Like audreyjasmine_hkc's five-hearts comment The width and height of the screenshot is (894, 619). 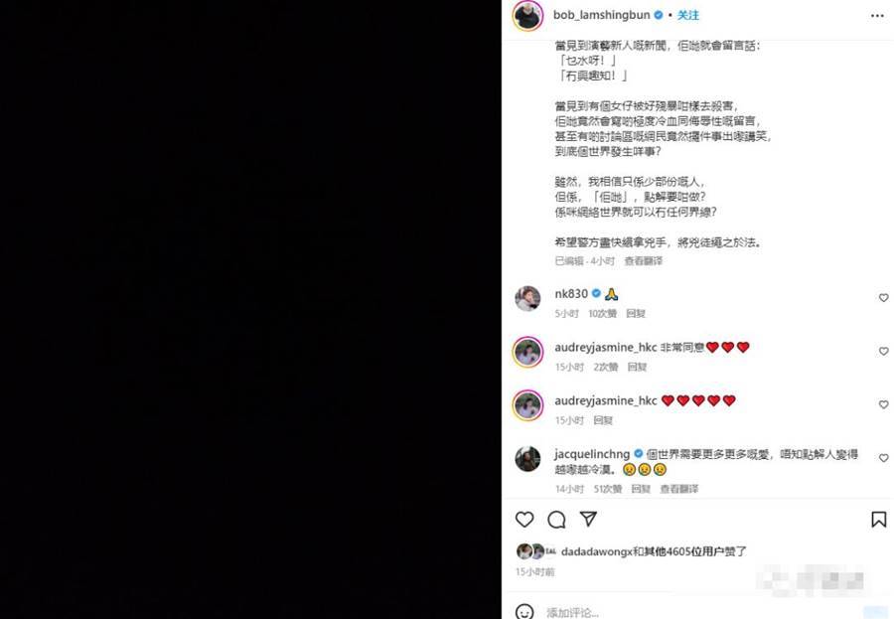883,404
